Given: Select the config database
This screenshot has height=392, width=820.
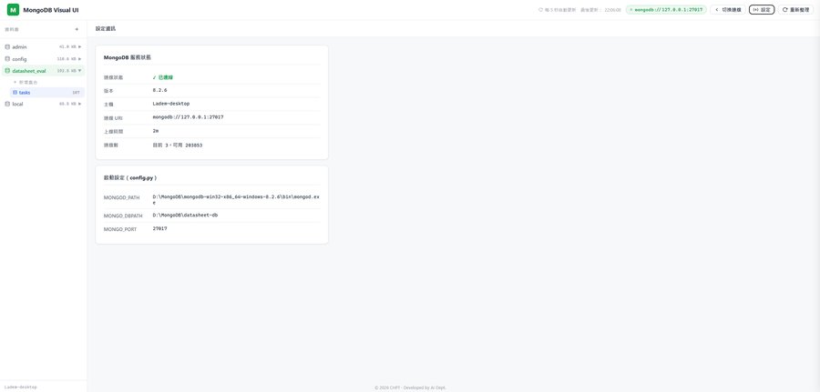Looking at the screenshot, I should pos(44,59).
